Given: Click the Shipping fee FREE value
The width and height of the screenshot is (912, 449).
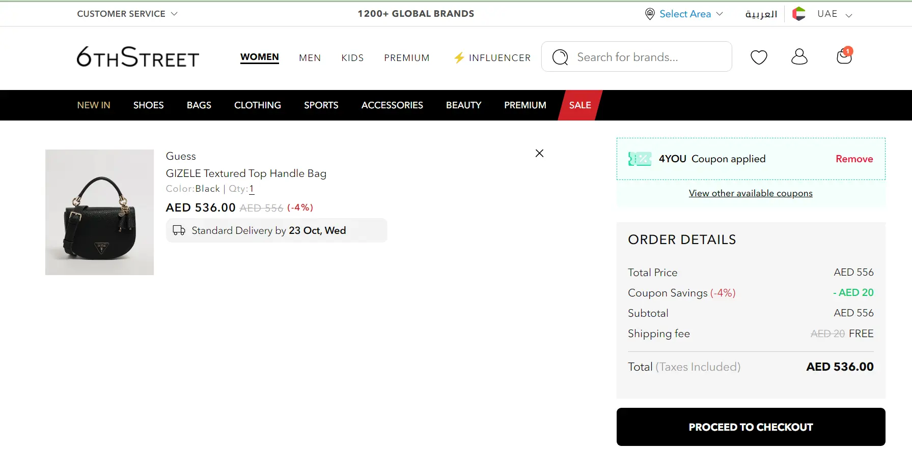Looking at the screenshot, I should [861, 334].
